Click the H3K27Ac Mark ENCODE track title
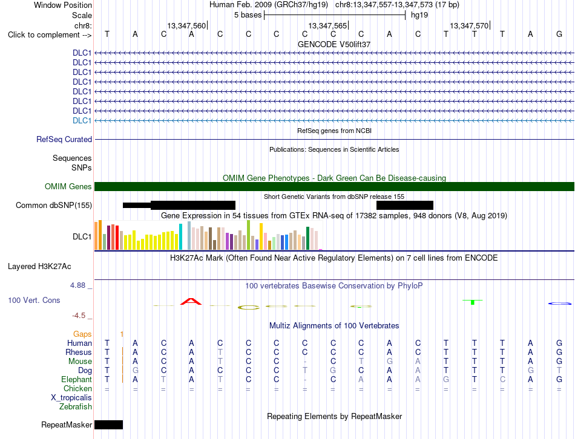The image size is (575, 439). 334,258
